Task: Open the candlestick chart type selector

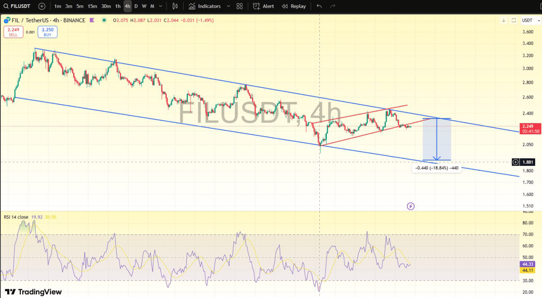Action: click(175, 6)
